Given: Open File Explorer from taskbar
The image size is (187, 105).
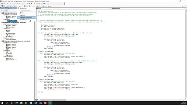Looking at the screenshot, I should tap(21, 103).
